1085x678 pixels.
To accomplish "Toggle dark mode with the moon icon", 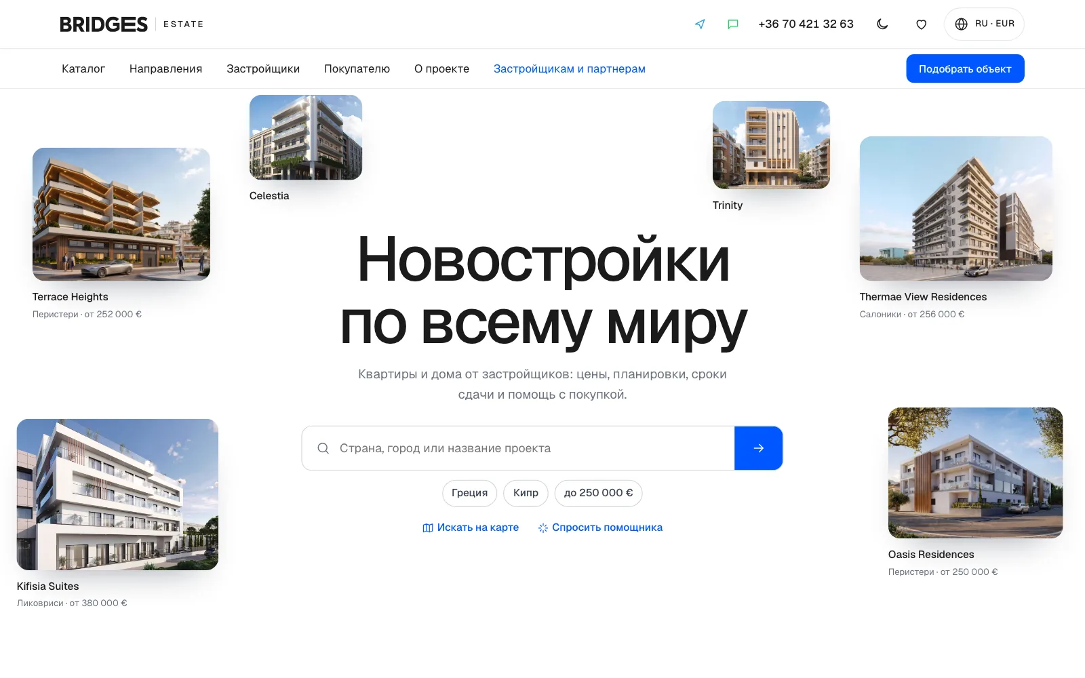I will coord(882,24).
